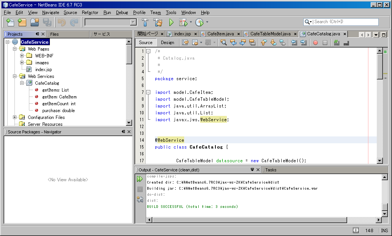This screenshot has height=236, width=392.
Task: Toggle the bookmark icon in editor toolbar
Action: click(x=283, y=43)
